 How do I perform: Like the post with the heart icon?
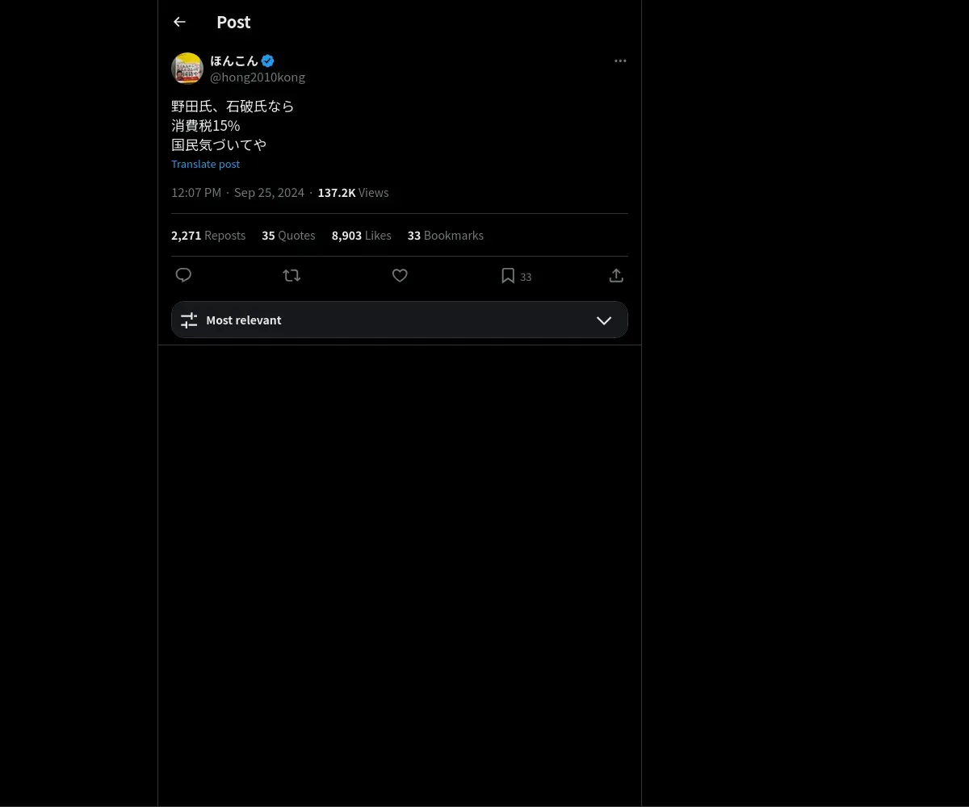pyautogui.click(x=400, y=275)
